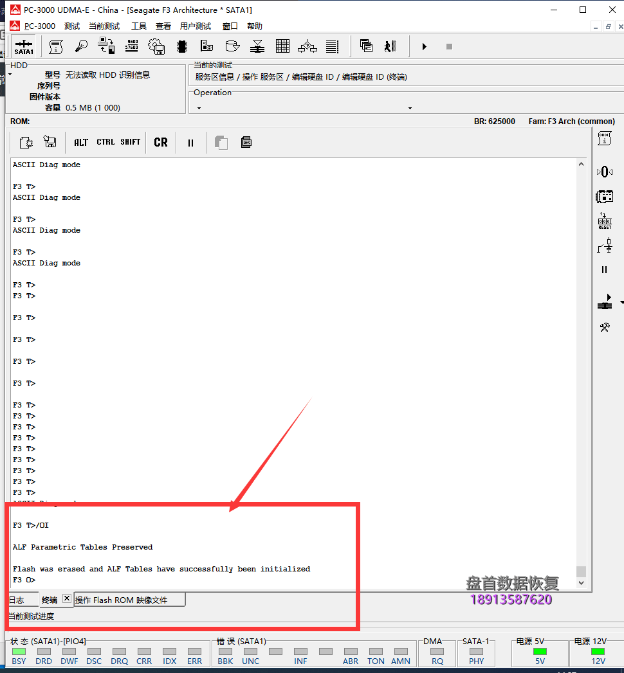Image resolution: width=624 pixels, height=673 pixels.
Task: Click the terminal copy pages icon
Action: click(x=221, y=143)
